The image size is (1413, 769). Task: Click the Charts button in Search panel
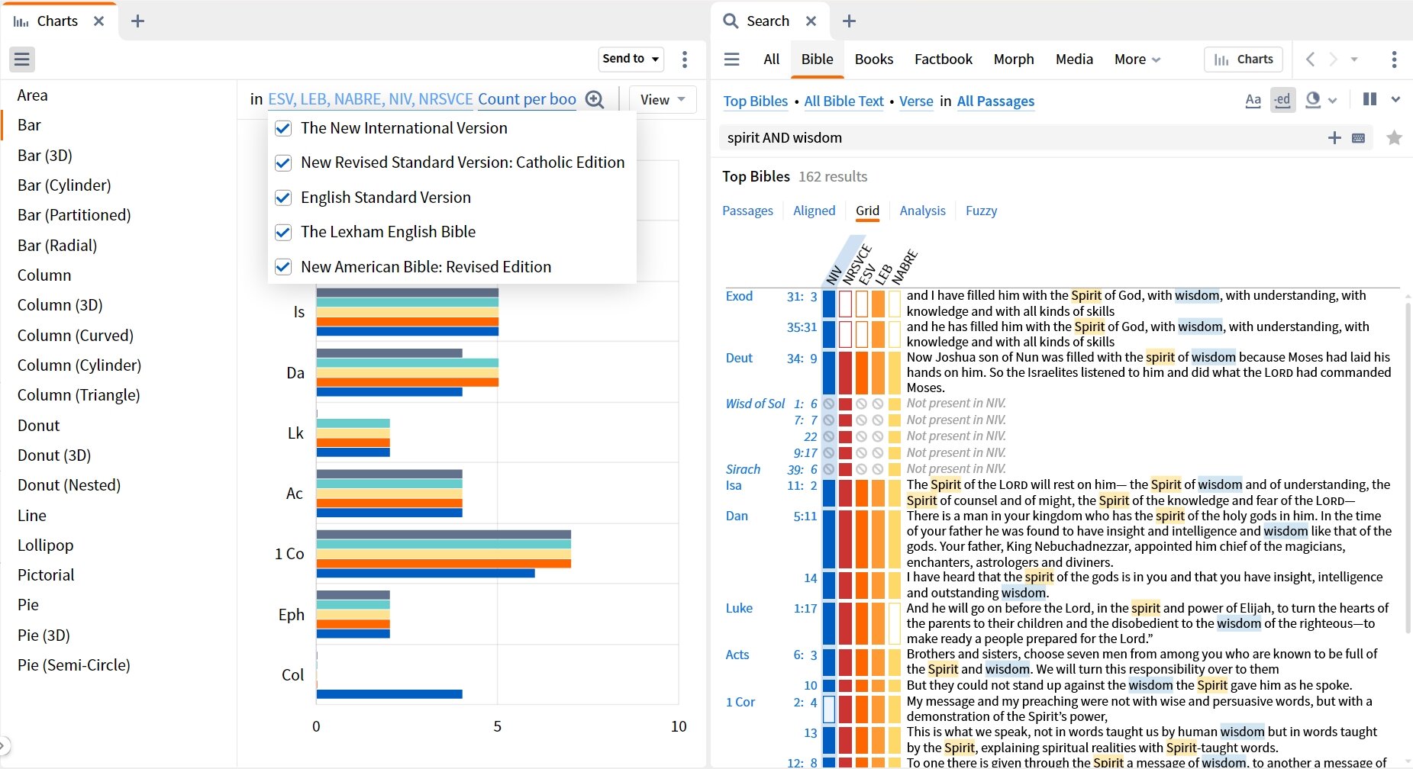(1244, 59)
